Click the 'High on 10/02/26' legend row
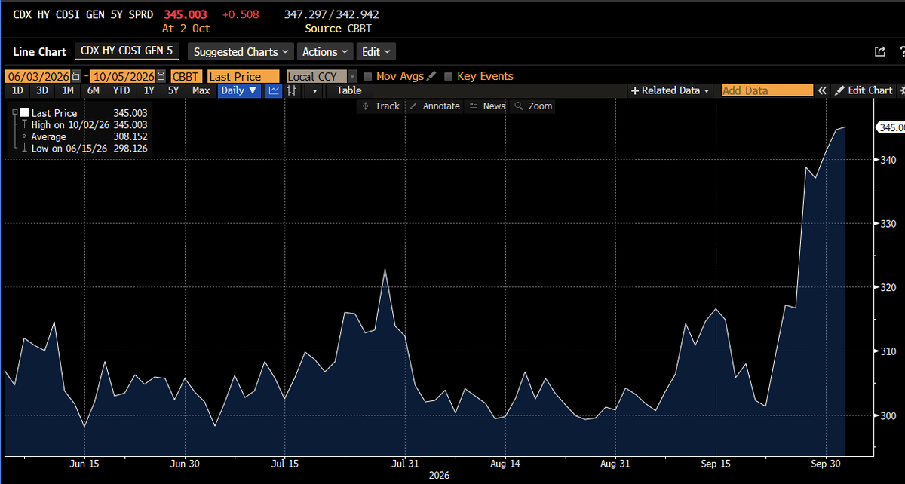 pyautogui.click(x=84, y=124)
